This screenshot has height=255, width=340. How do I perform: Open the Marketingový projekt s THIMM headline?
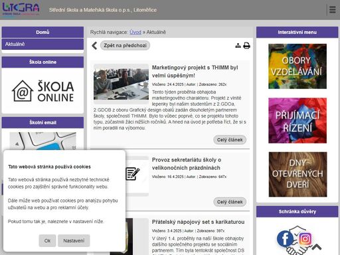pyautogui.click(x=195, y=71)
